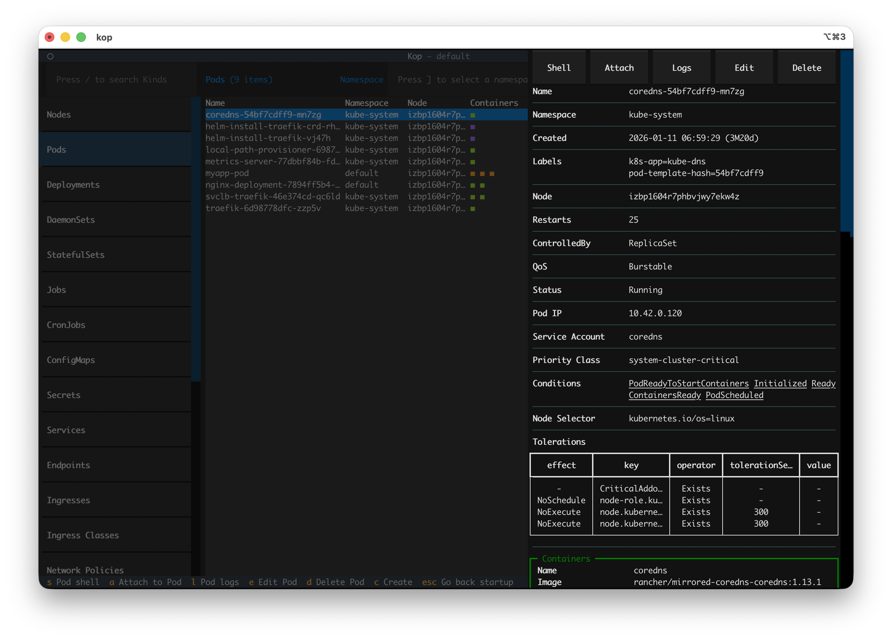Click the 'd Delete Pod' footer shortcut
892x640 pixels.
[x=335, y=582]
